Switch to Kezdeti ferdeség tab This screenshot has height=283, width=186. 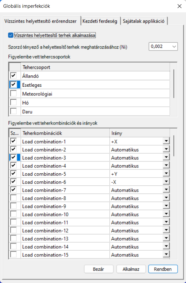coord(100,21)
